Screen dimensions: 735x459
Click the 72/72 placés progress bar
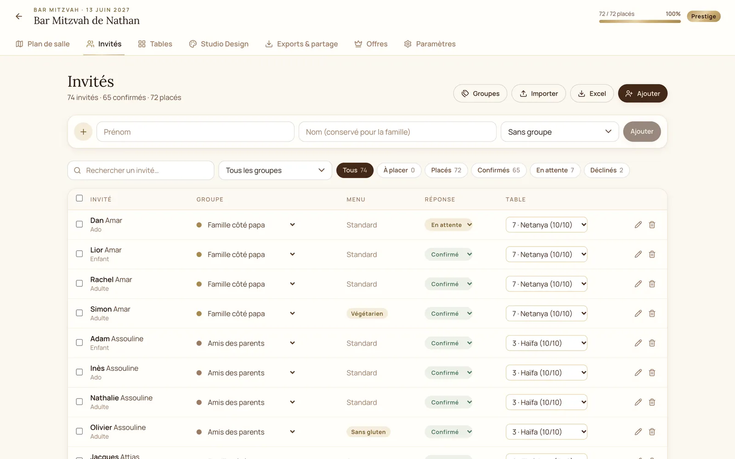640,22
